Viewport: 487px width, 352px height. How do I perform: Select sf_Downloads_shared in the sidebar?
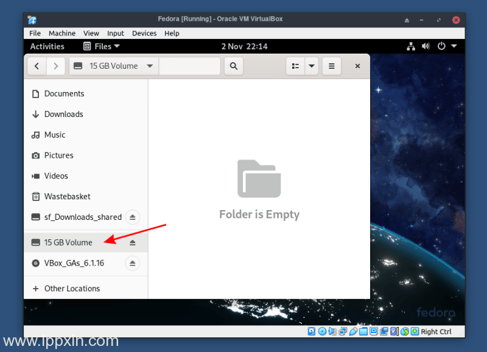click(86, 217)
